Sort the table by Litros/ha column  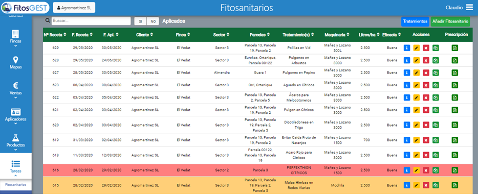(x=369, y=35)
